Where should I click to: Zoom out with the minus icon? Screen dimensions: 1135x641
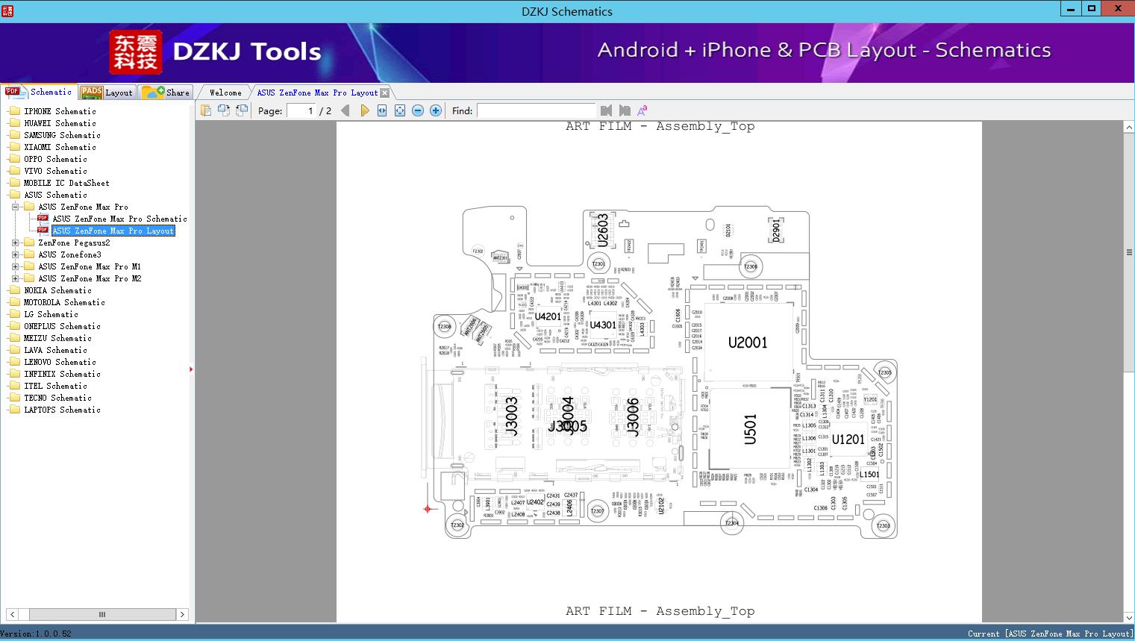418,110
